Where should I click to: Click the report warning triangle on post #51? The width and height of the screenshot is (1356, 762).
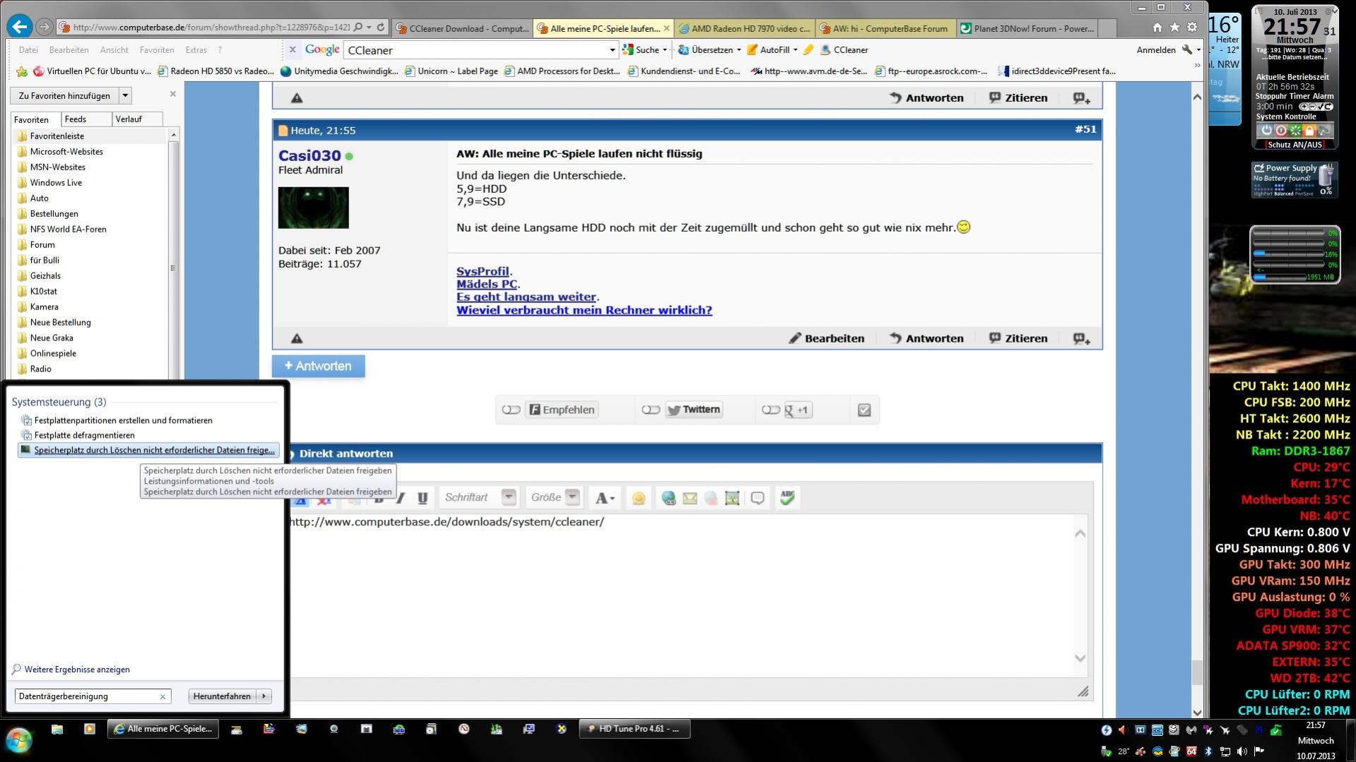point(297,338)
